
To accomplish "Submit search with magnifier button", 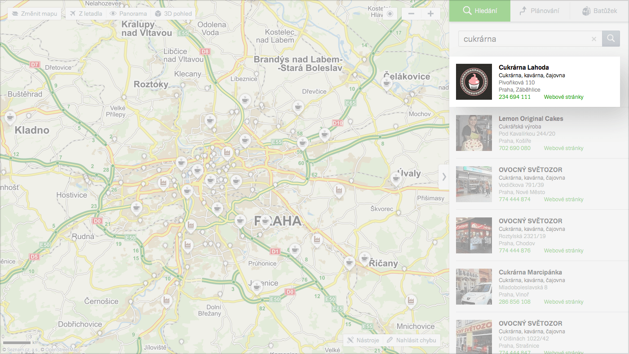I will click(x=611, y=39).
